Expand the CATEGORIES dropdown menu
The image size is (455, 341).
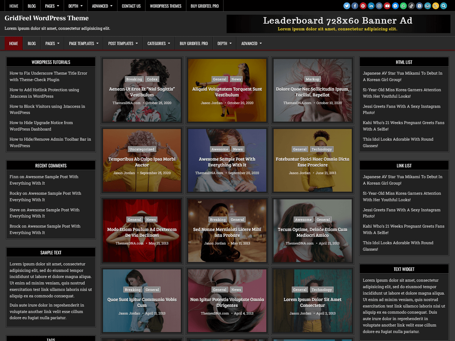click(158, 43)
